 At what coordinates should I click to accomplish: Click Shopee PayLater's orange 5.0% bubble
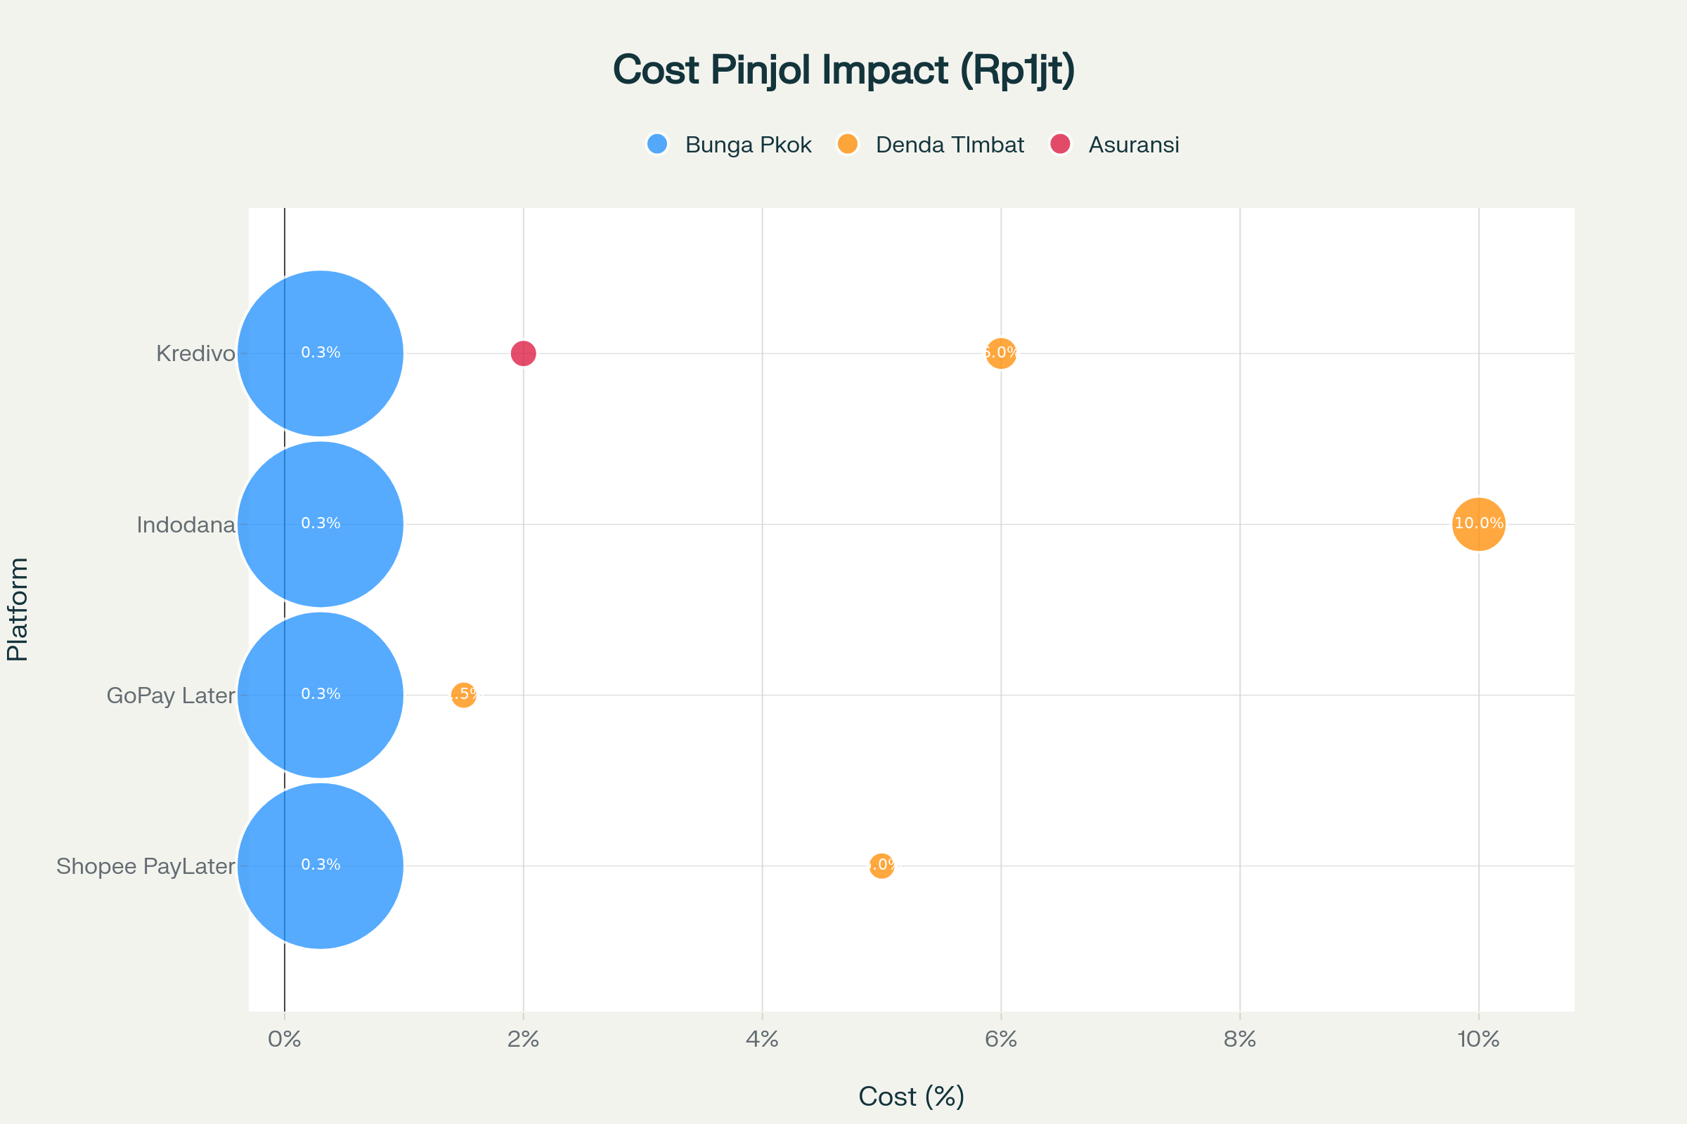coord(881,866)
